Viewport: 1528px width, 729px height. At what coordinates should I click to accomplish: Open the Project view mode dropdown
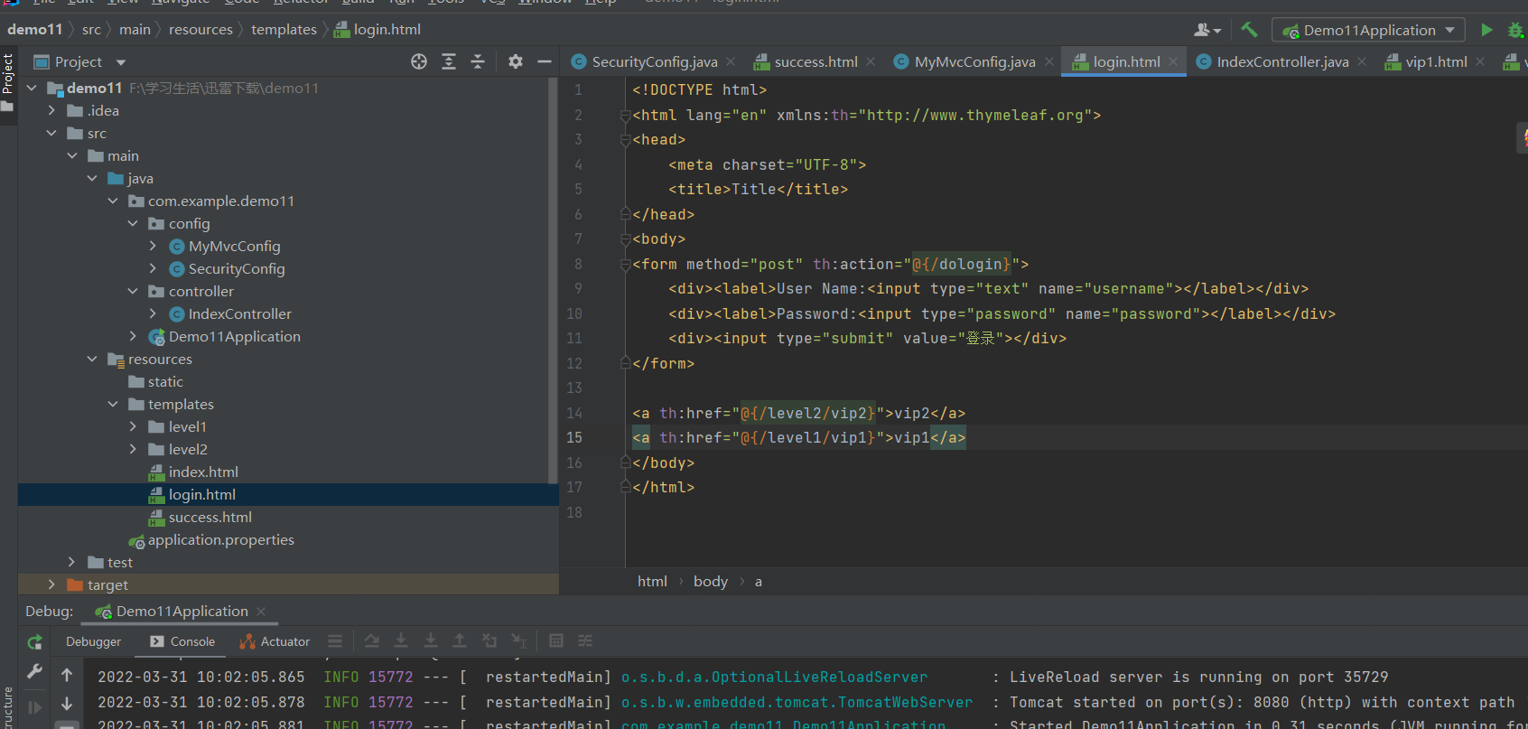121,62
